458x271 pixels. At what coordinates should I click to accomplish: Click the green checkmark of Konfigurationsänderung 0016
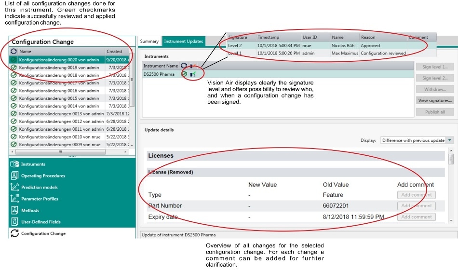13,91
